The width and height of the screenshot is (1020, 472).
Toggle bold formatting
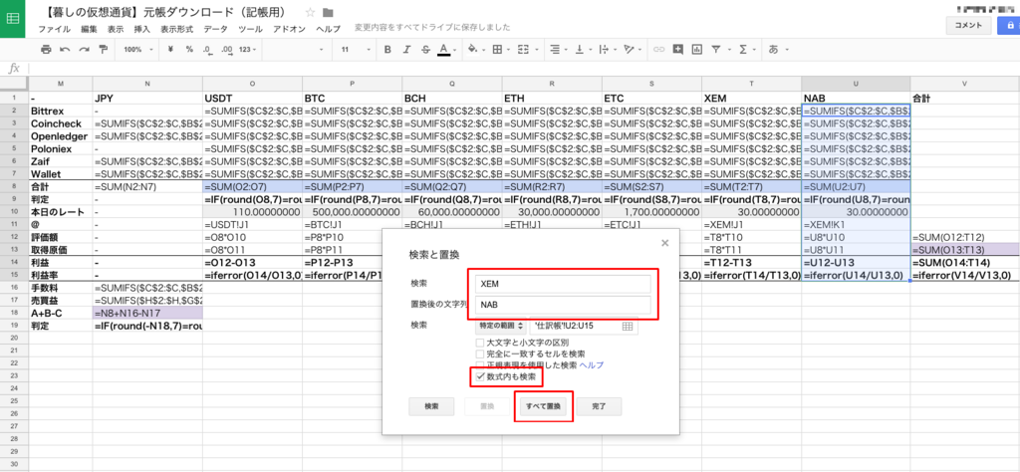pos(387,50)
